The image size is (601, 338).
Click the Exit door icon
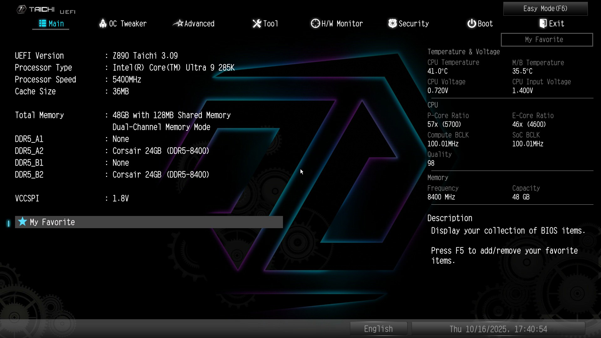click(543, 23)
